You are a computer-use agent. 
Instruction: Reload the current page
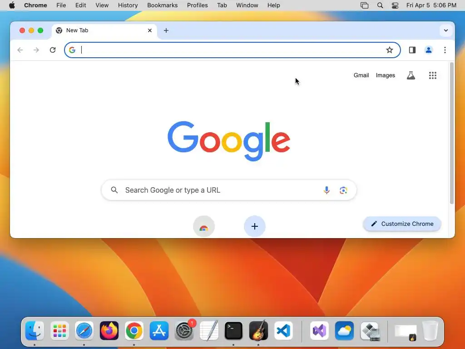53,50
